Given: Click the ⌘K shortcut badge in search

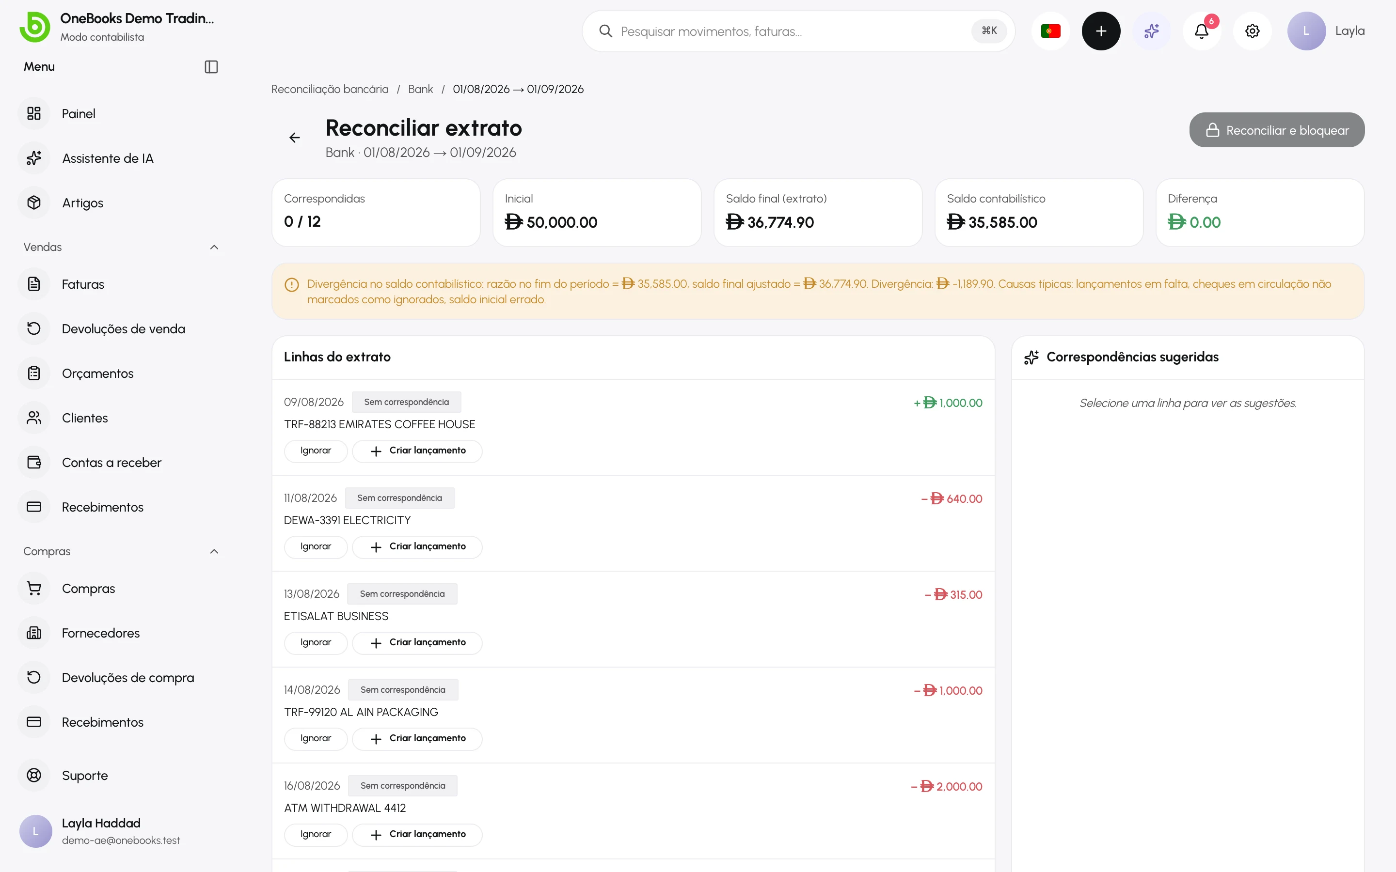Looking at the screenshot, I should (989, 31).
